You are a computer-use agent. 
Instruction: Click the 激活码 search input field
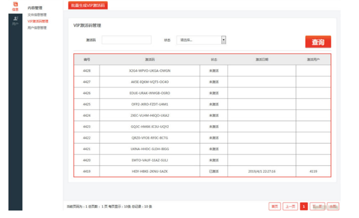tap(126, 40)
